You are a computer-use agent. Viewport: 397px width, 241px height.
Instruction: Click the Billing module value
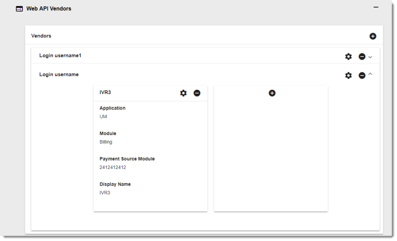106,142
